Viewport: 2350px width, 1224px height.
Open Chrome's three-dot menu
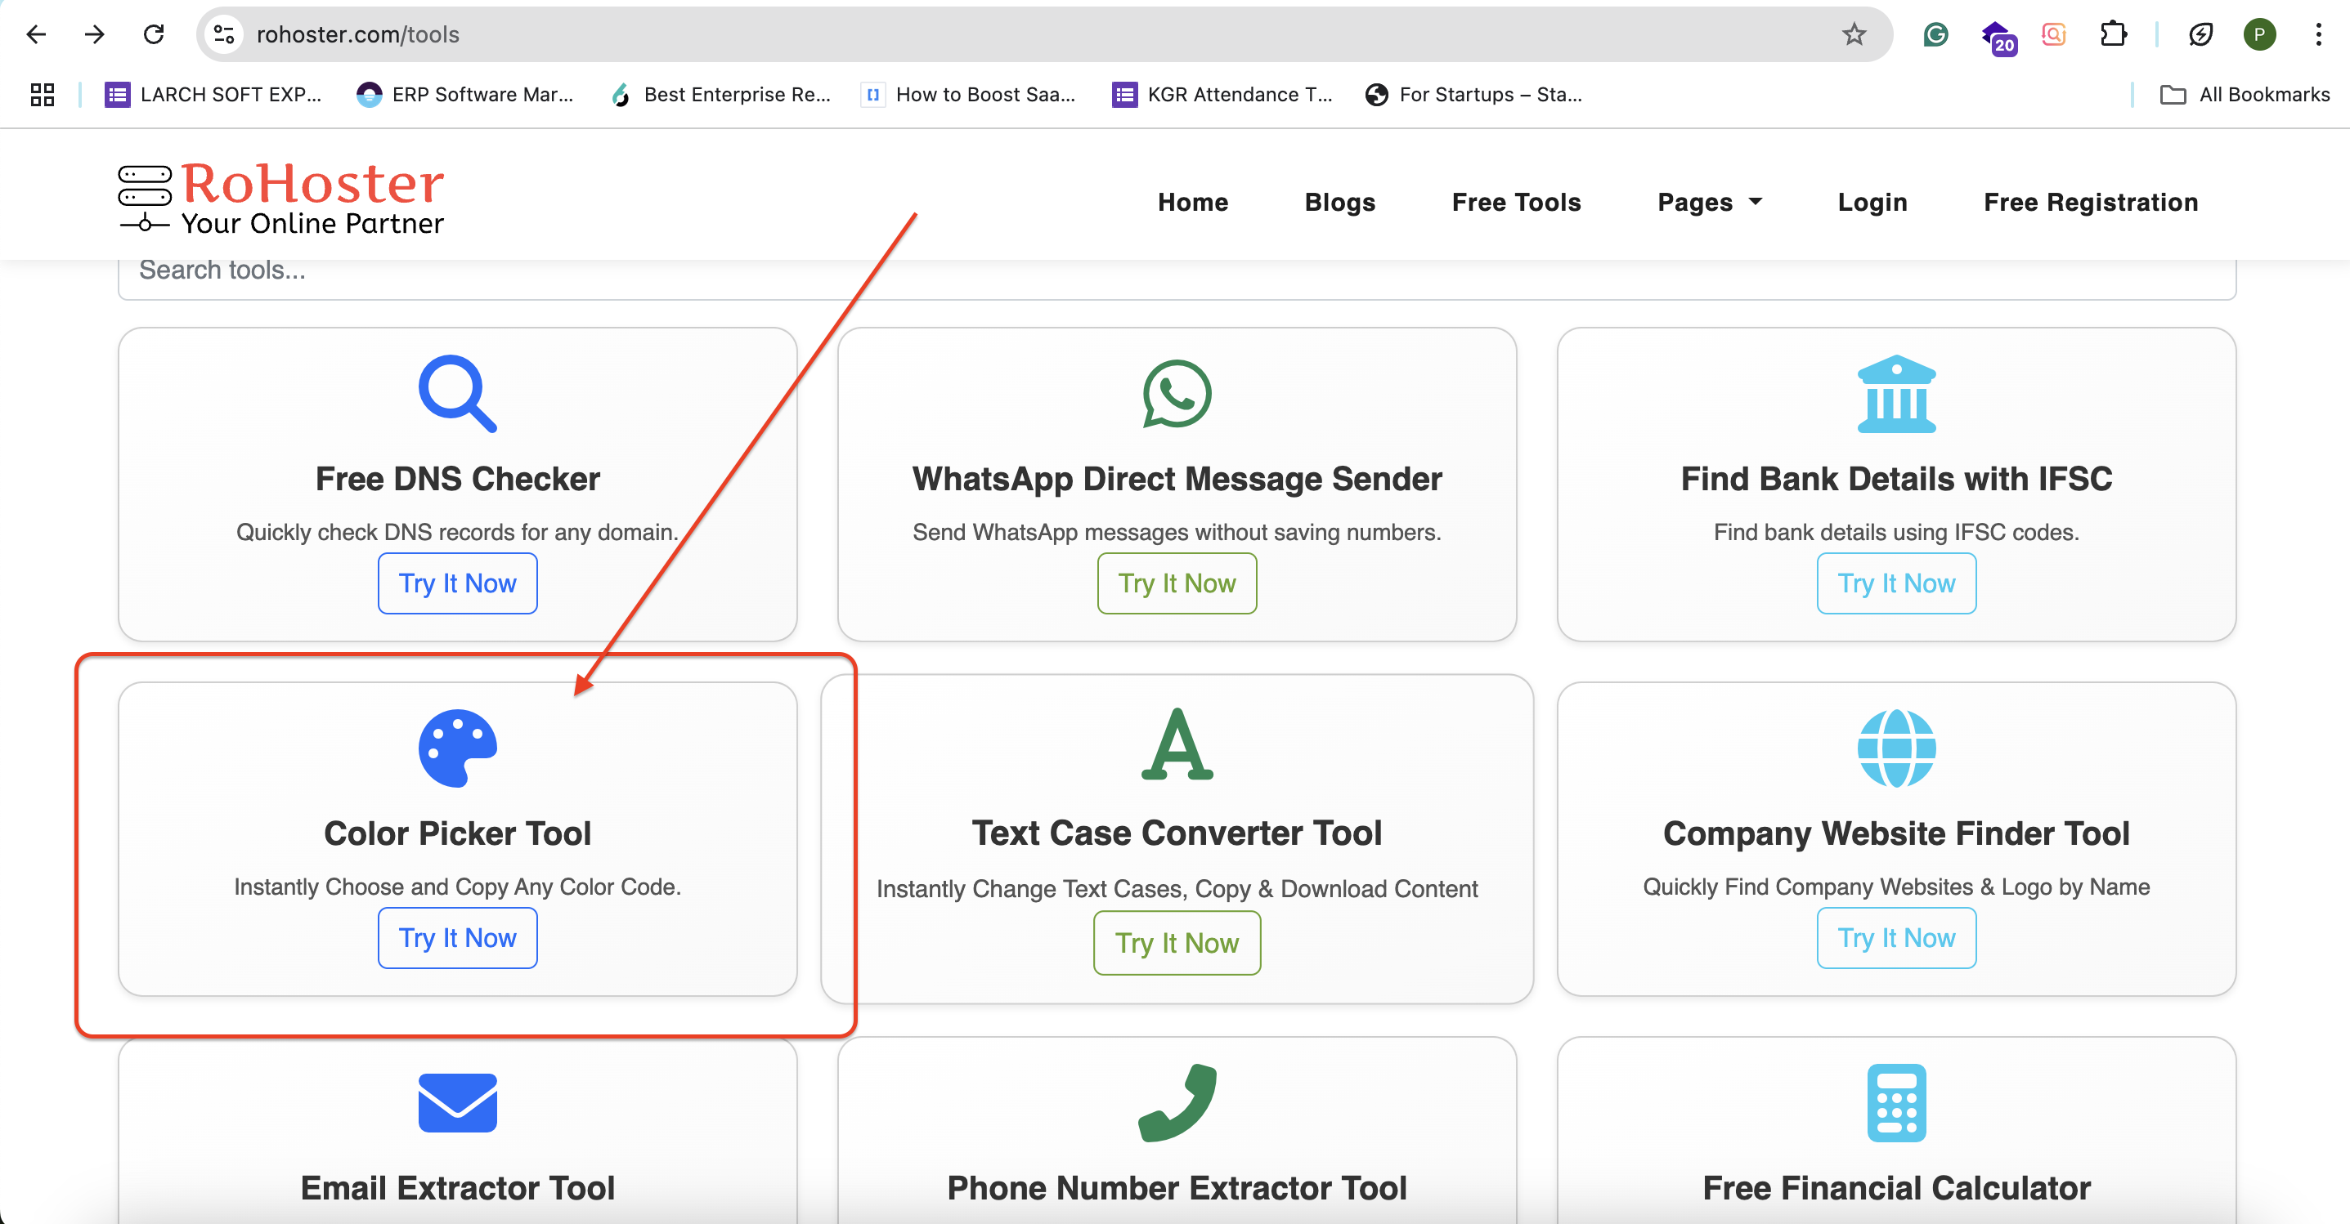pos(2317,34)
